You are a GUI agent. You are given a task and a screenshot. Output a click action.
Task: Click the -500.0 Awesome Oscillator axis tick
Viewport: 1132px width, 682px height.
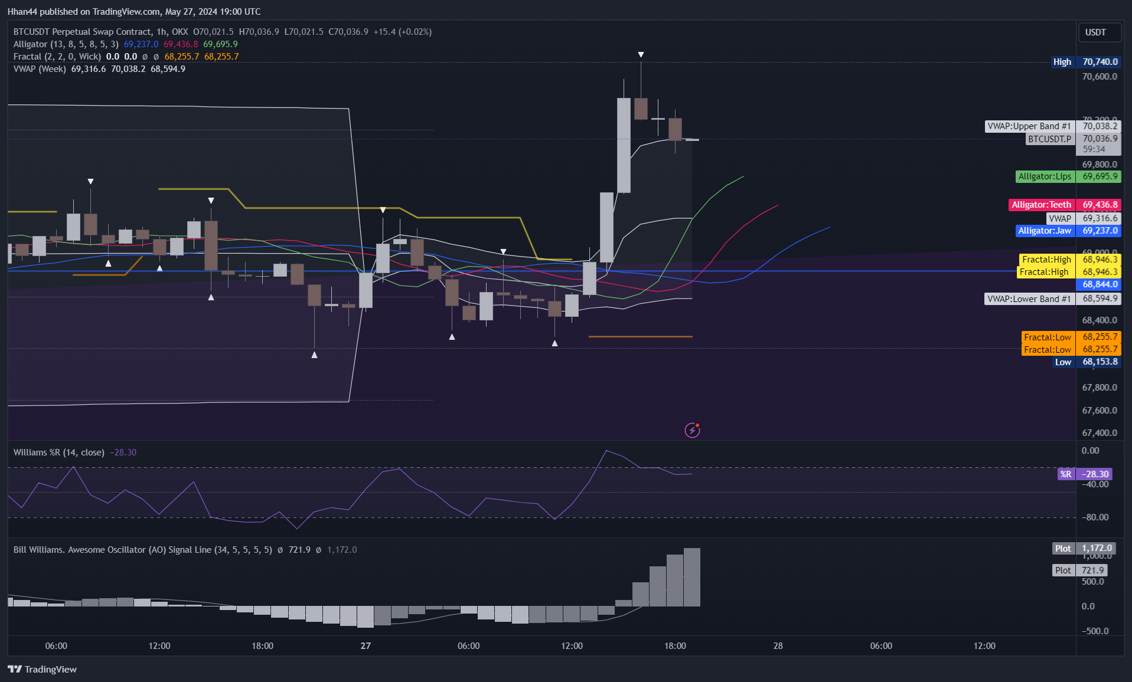(x=1095, y=631)
